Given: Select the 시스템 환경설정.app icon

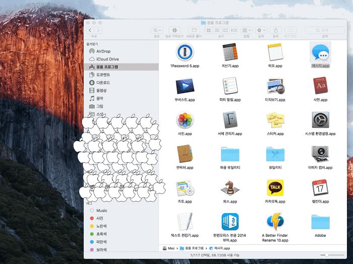Looking at the screenshot, I should [x=320, y=120].
